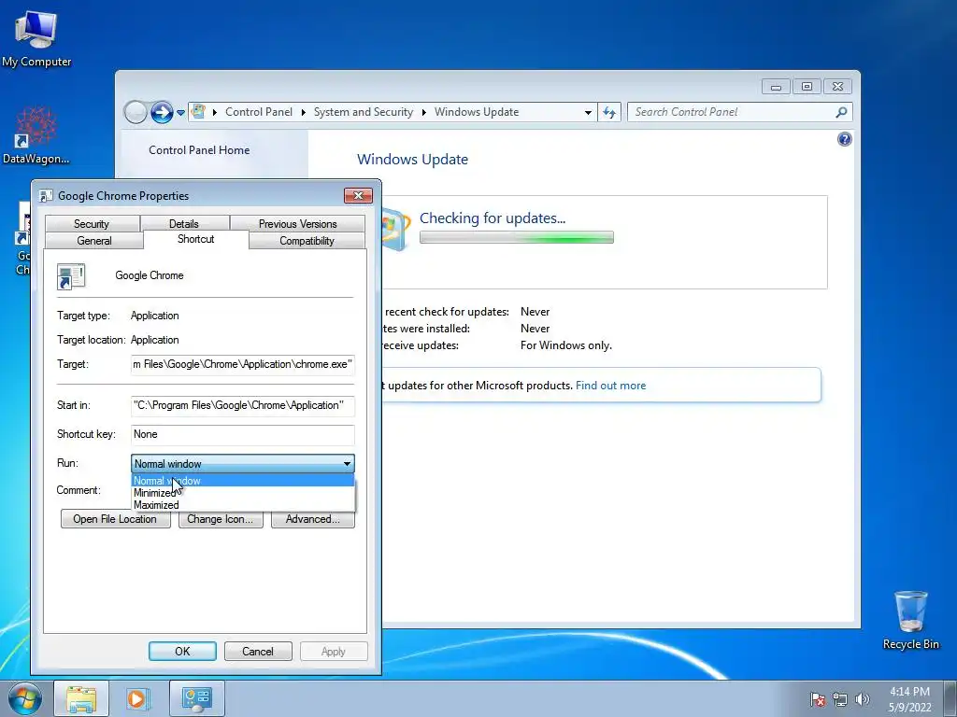Click the checking for updates progress bar
This screenshot has height=717, width=957.
(x=516, y=238)
